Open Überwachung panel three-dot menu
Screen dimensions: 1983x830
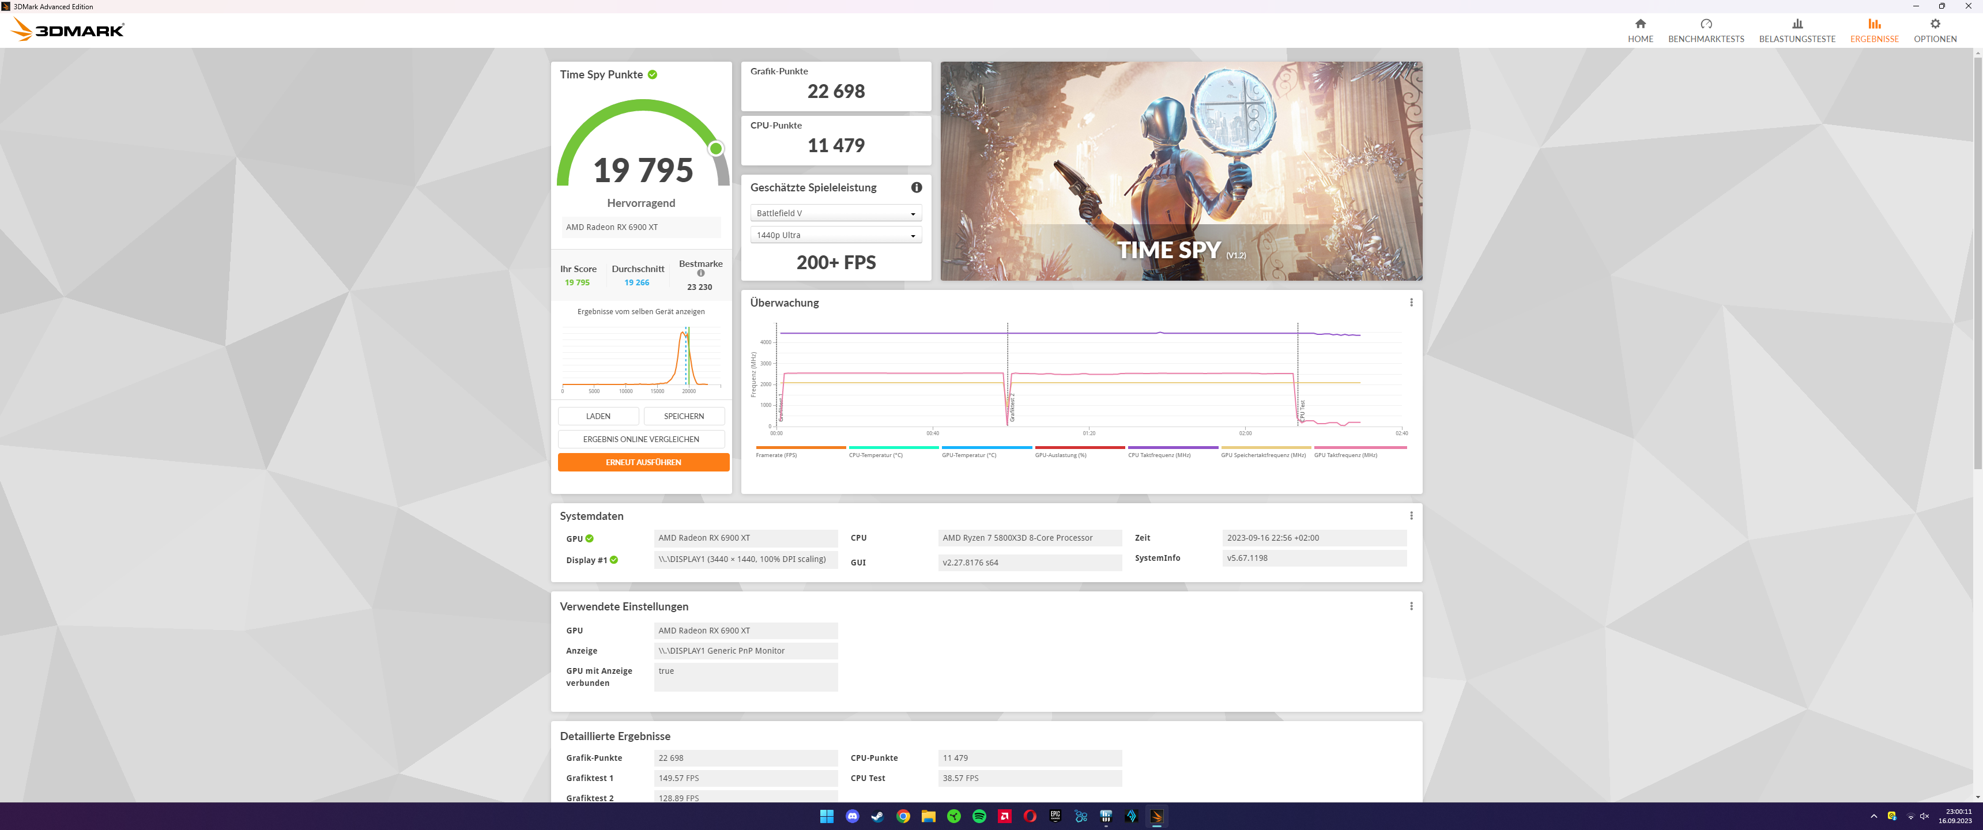click(x=1411, y=303)
